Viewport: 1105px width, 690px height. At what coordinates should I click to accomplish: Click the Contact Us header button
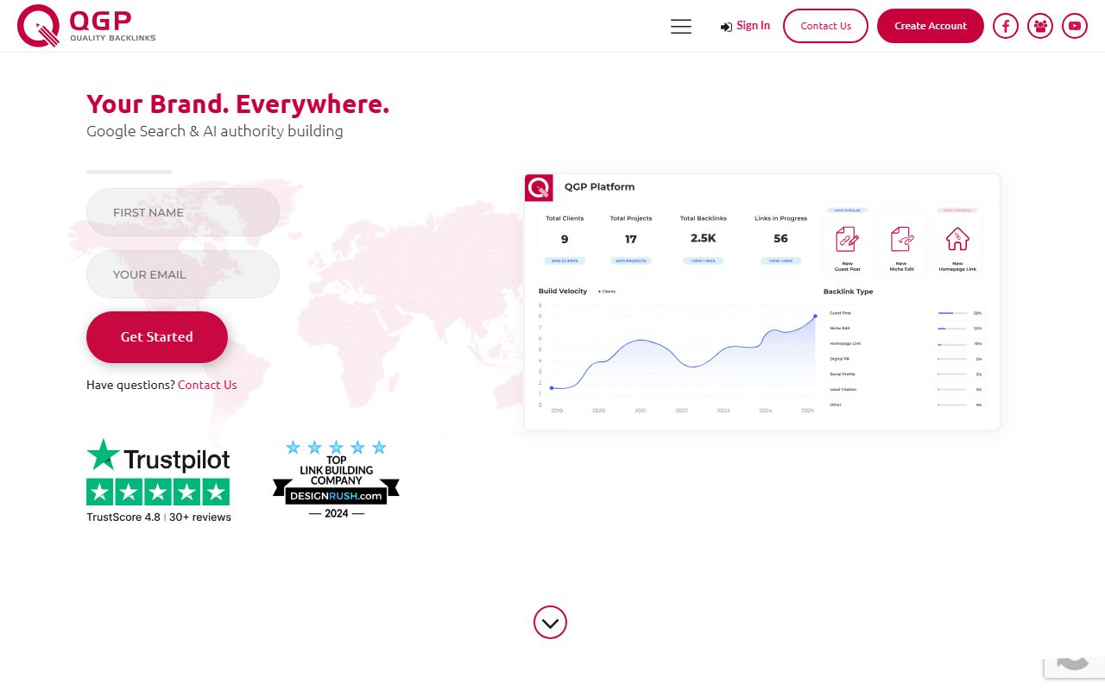pos(825,26)
